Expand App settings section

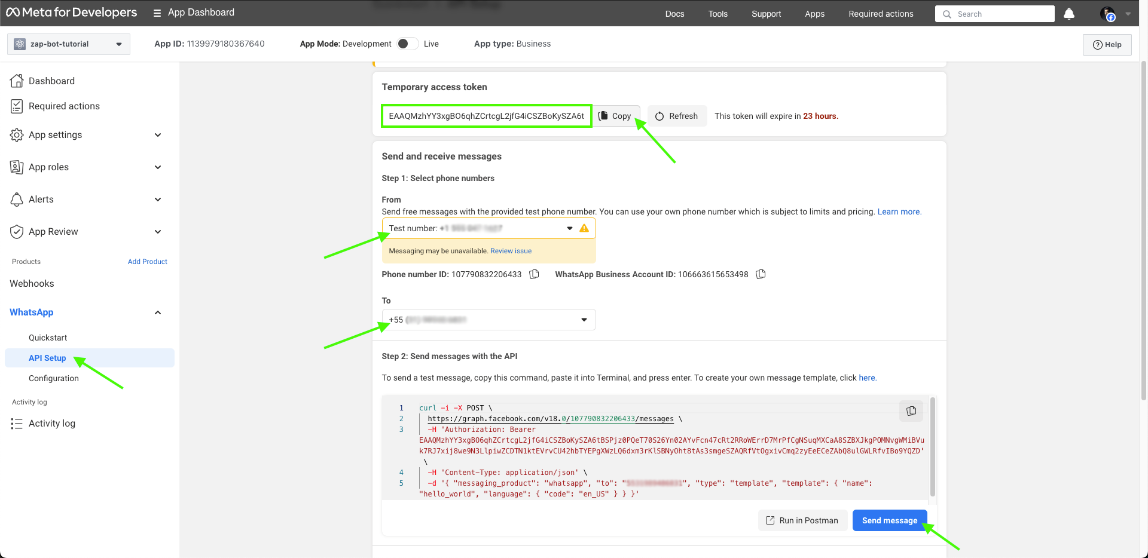click(158, 135)
